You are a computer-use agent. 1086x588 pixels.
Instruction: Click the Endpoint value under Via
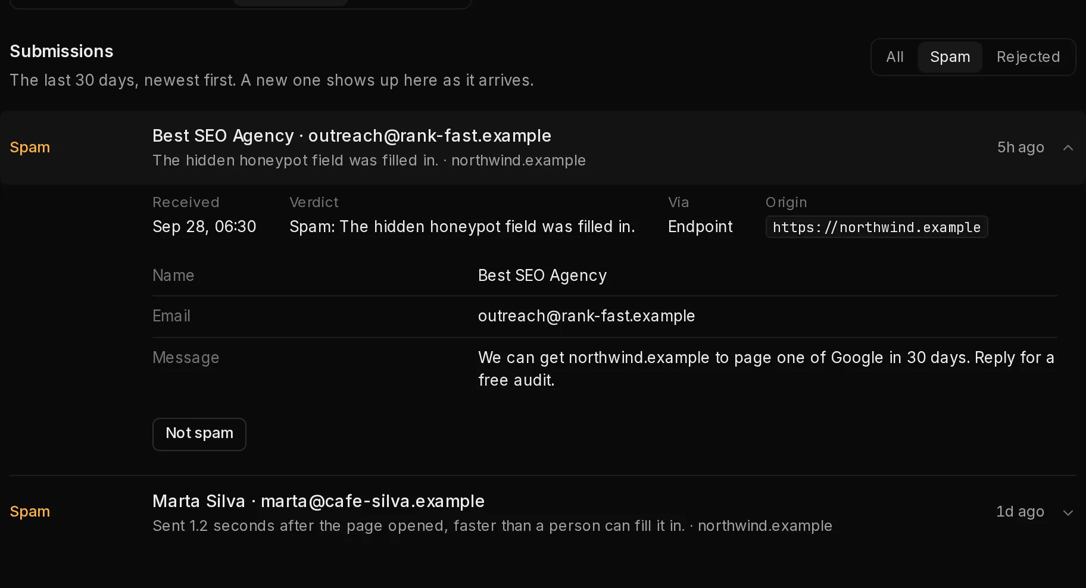700,227
